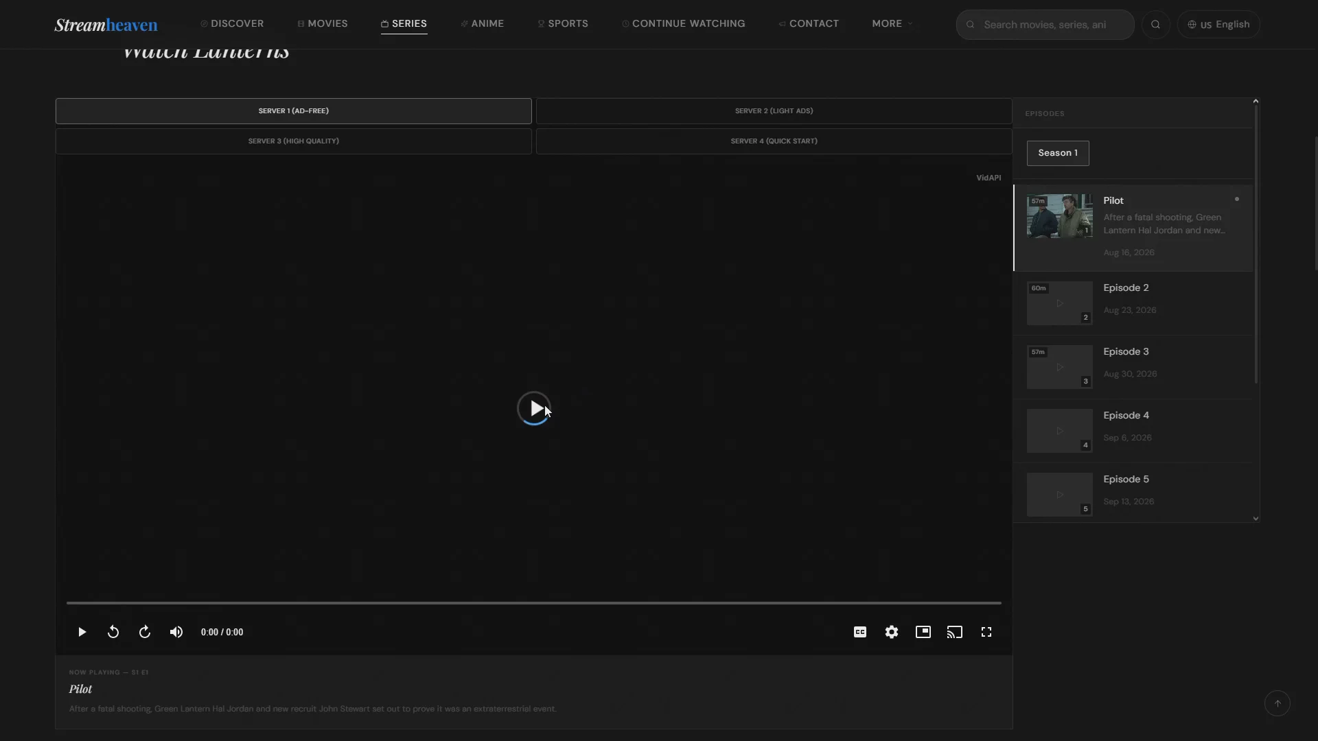Switch to Server 2 (Light Ads)
The image size is (1318, 741).
tap(774, 111)
